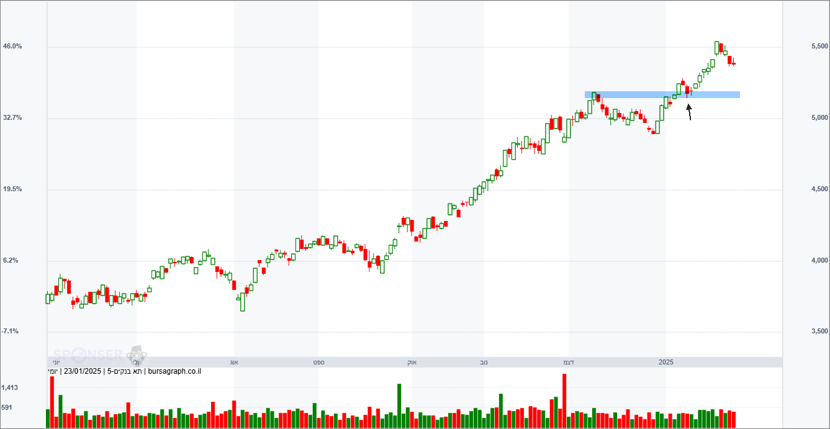This screenshot has width=830, height=429.
Task: Click the 4,500 price axis label
Action: (819, 189)
